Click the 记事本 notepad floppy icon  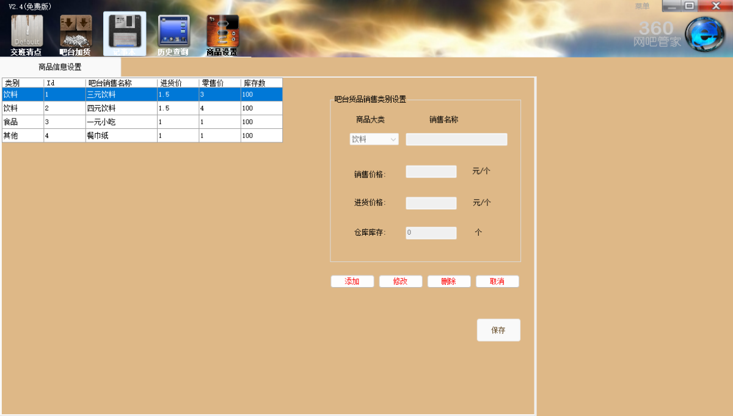point(125,33)
